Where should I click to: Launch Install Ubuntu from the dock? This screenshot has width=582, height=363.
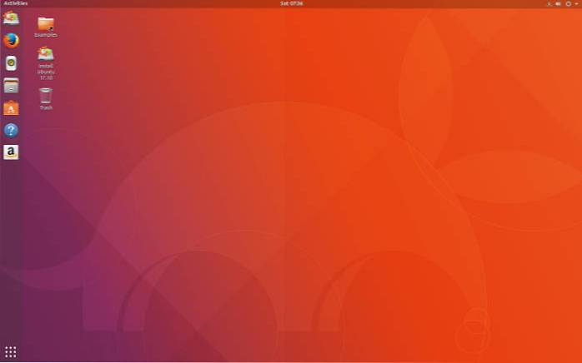[x=11, y=17]
